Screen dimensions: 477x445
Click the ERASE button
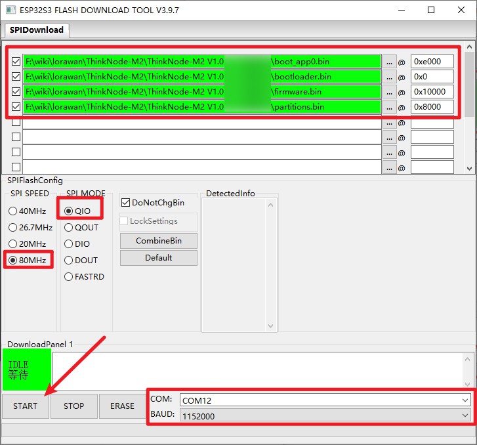(x=122, y=406)
